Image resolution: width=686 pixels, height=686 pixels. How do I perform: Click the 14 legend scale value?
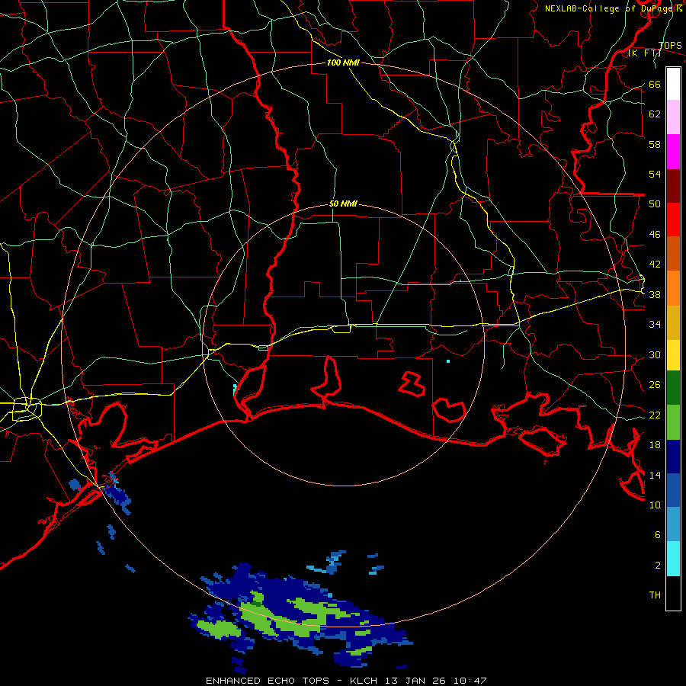point(655,475)
